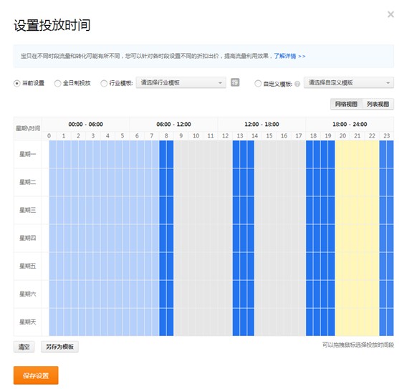
Task: Click the gray cell for 星期五 at hour 10
Action: point(196,266)
